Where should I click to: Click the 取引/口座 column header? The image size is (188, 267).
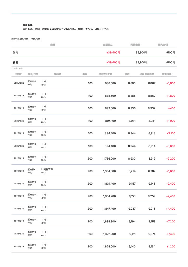[33, 74]
